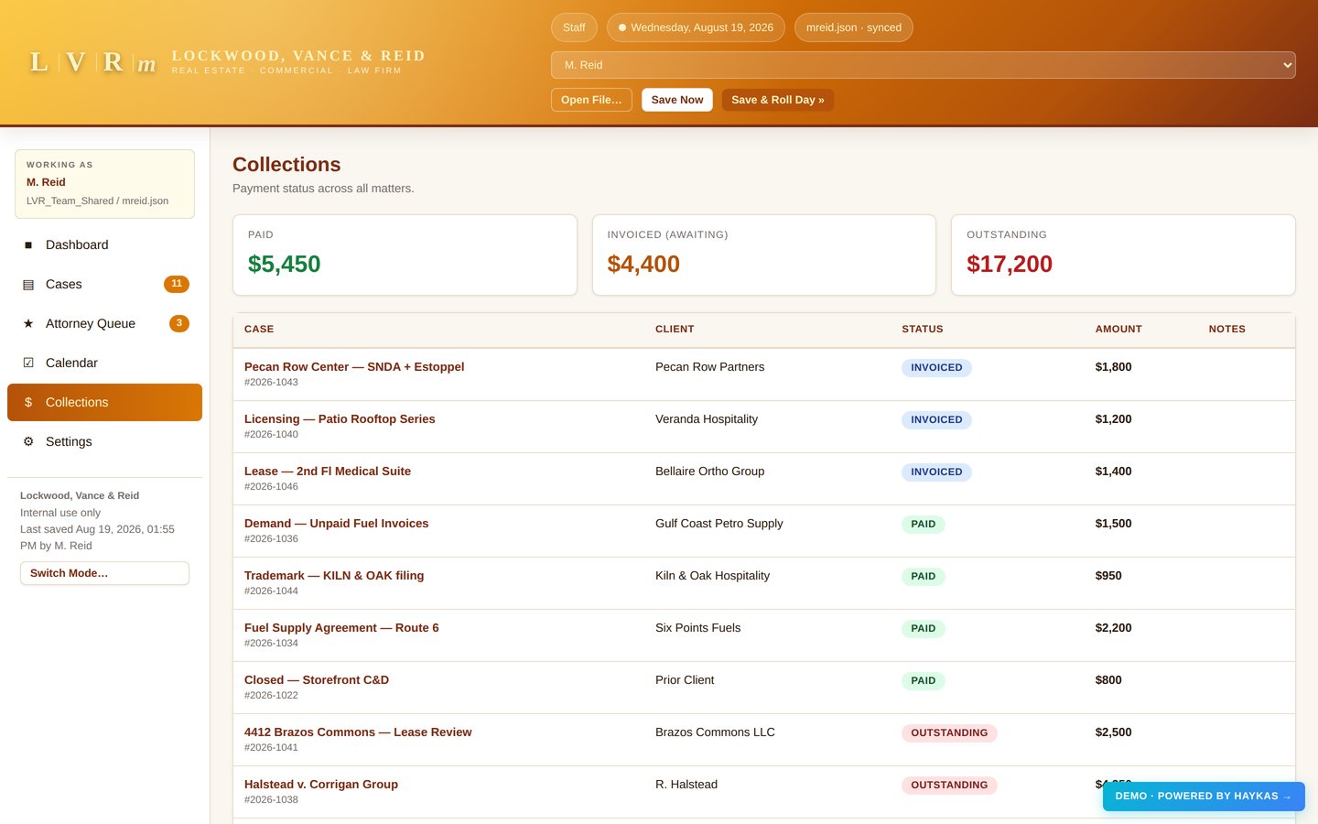Click INVOICED badge for Bellaire Ortho Group

coord(936,472)
